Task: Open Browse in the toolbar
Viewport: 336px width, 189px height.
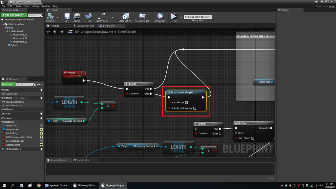Action: tap(76, 16)
